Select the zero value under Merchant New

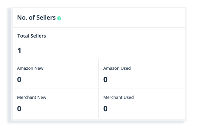[19, 109]
